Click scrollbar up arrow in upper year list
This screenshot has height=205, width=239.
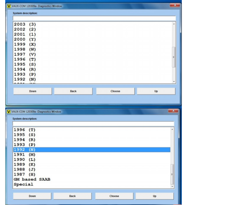click(174, 24)
